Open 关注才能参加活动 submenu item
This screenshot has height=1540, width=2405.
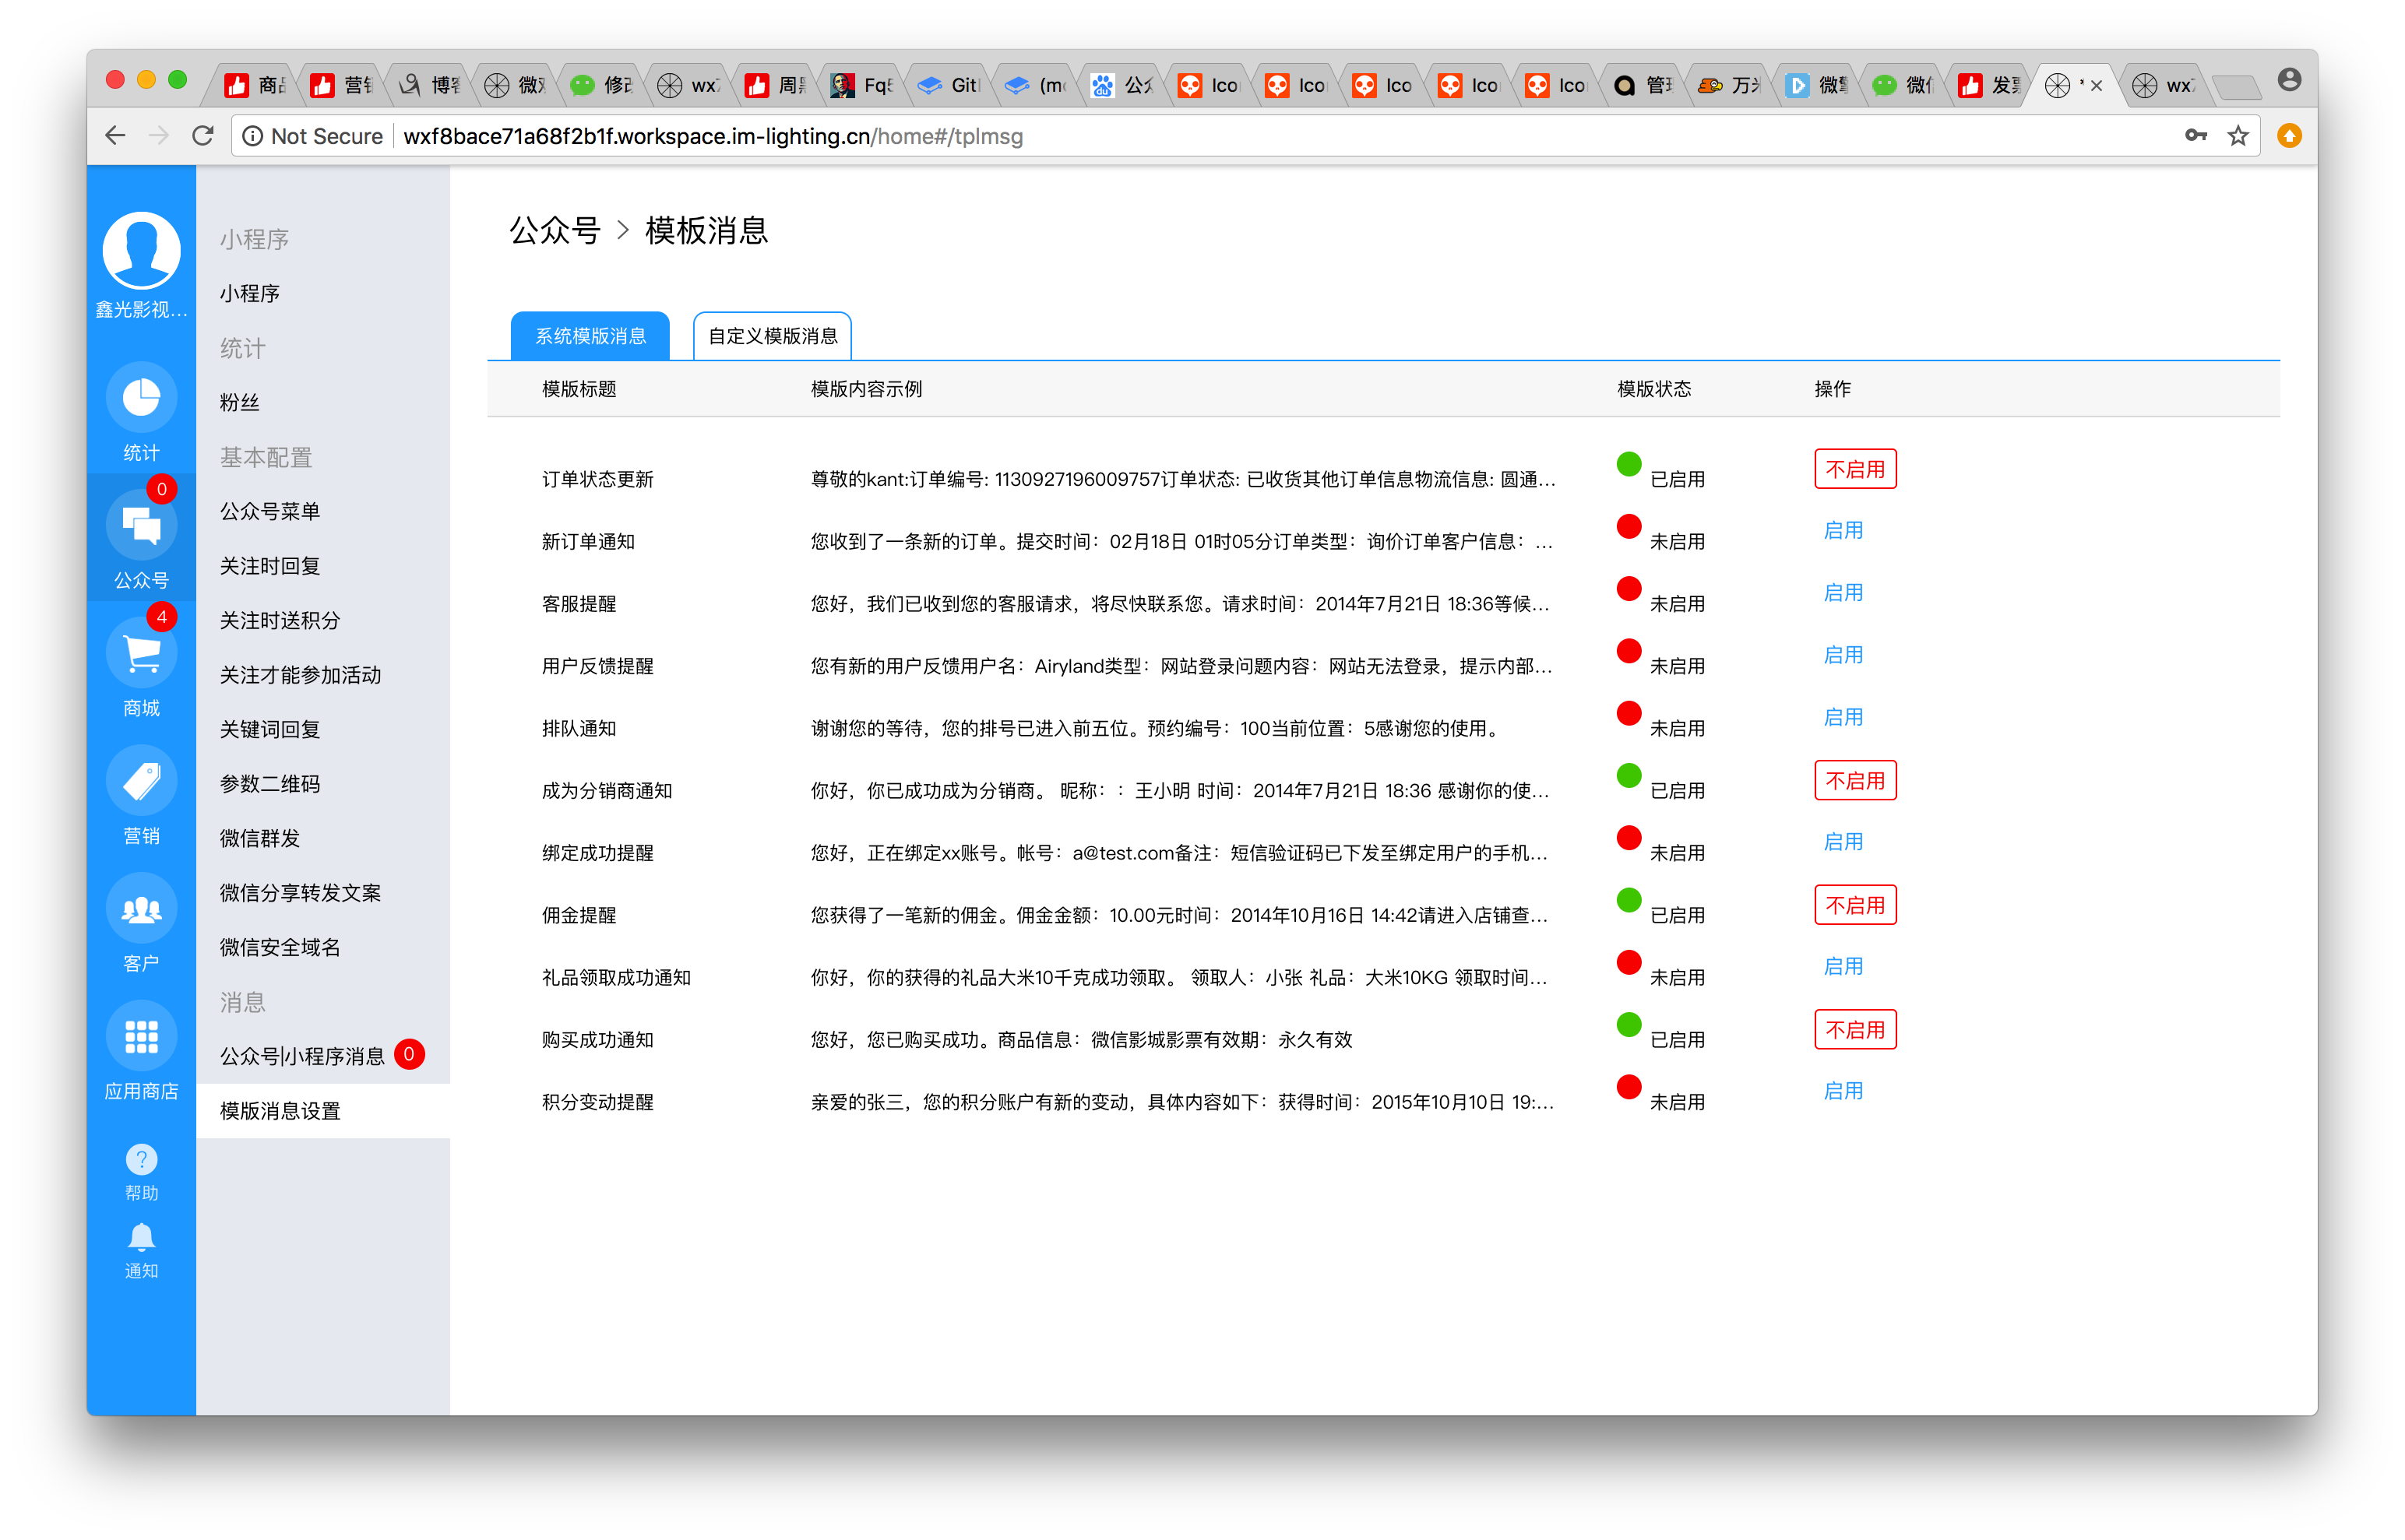tap(323, 675)
